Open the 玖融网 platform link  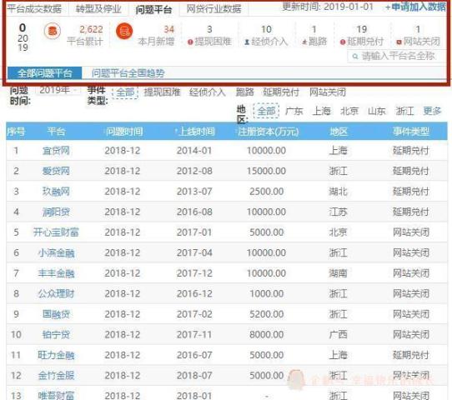point(56,191)
